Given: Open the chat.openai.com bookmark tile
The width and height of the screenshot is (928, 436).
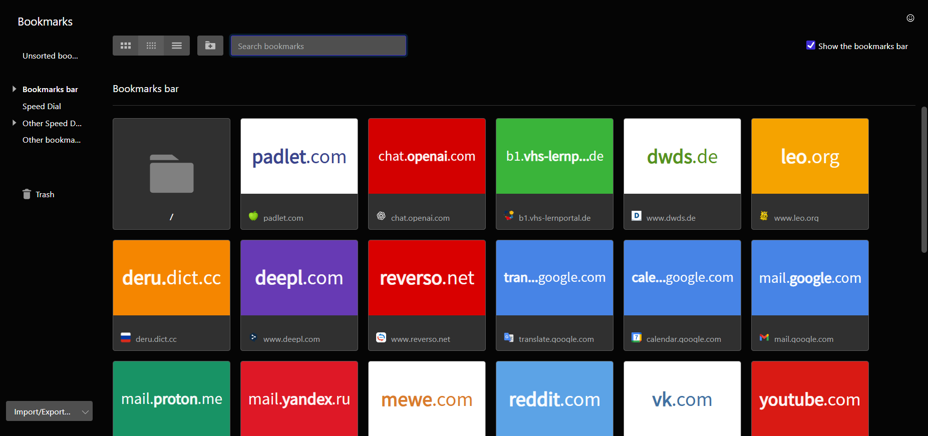Looking at the screenshot, I should [x=427, y=157].
